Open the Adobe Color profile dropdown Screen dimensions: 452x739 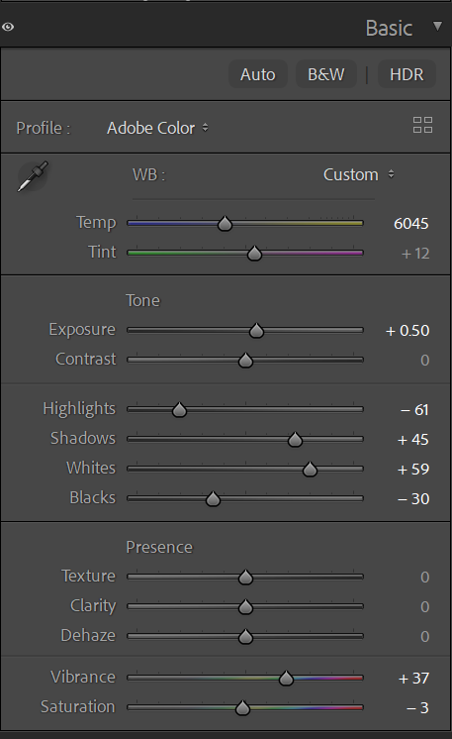157,128
